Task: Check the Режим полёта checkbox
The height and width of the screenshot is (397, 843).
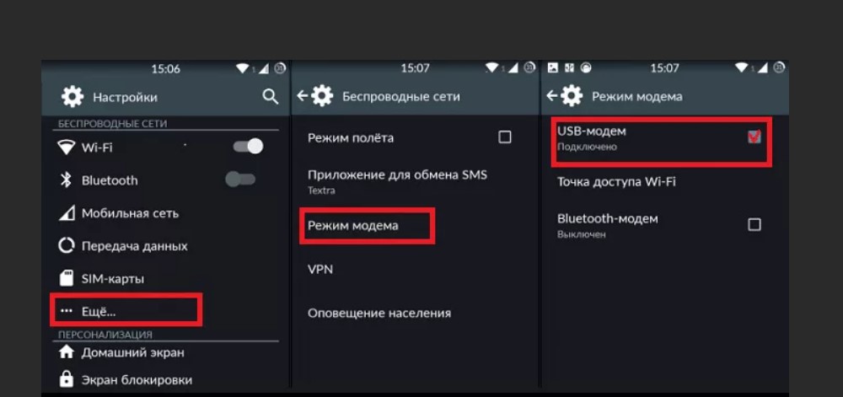Action: pyautogui.click(x=505, y=137)
